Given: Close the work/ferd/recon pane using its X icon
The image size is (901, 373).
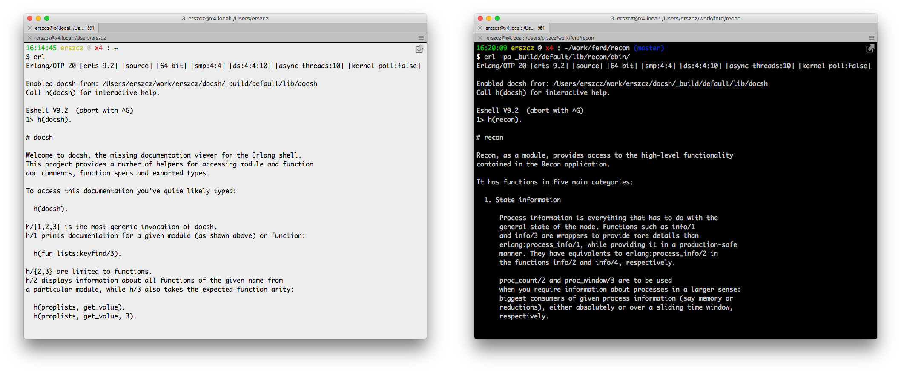Looking at the screenshot, I should coord(480,38).
